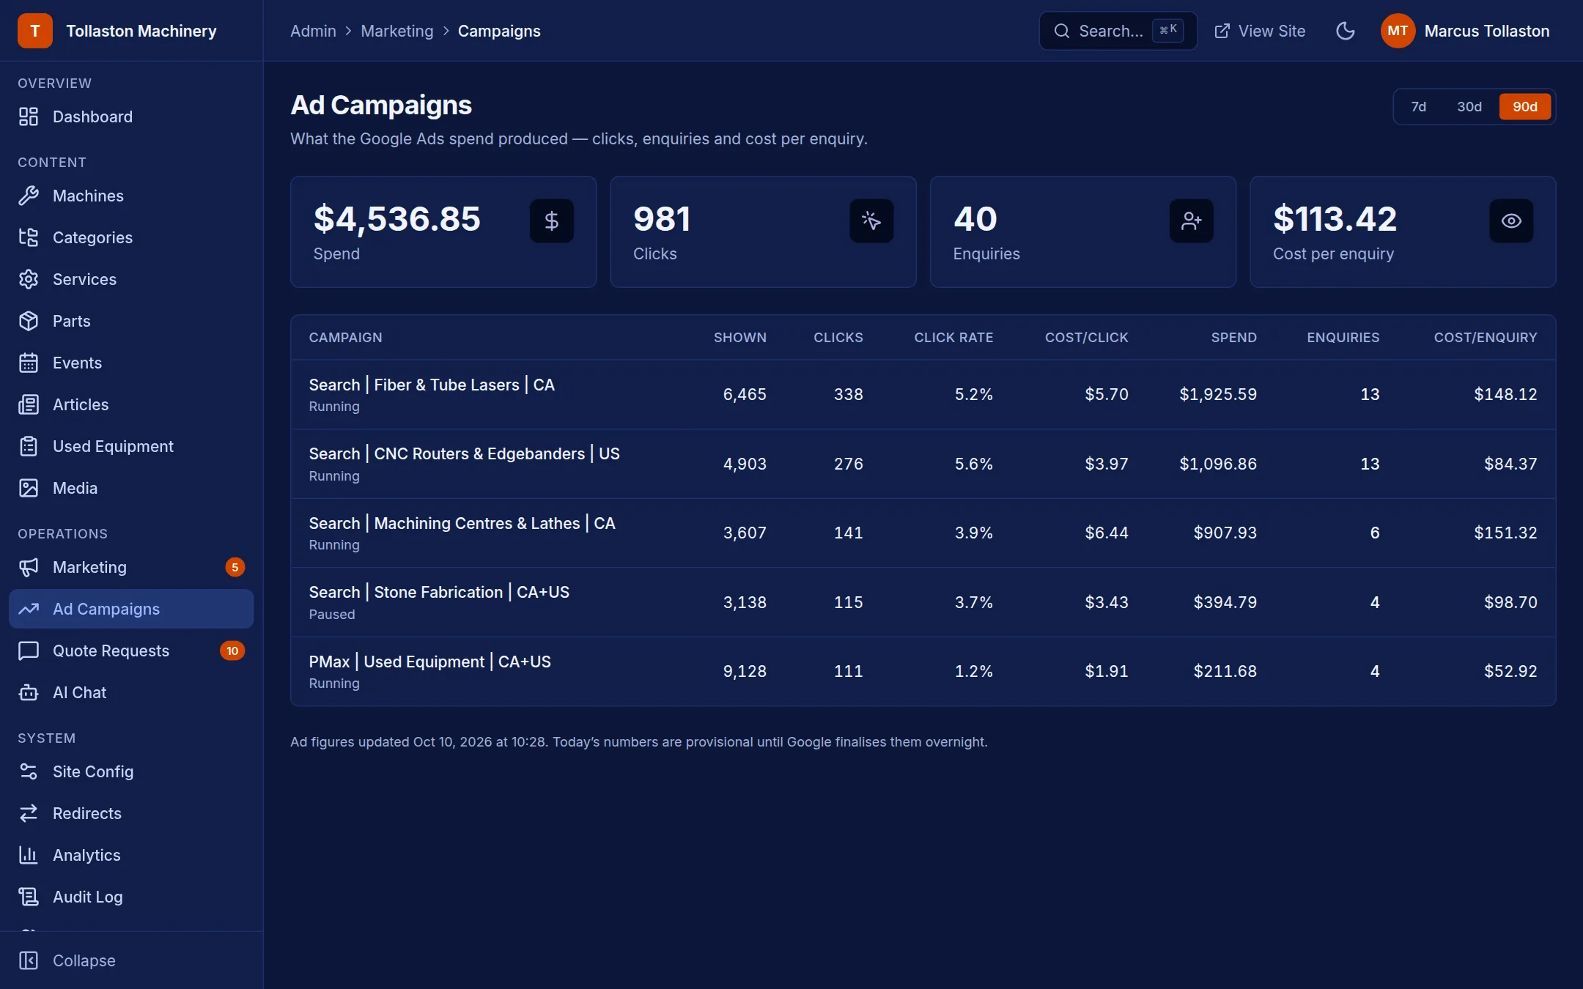Go to Marketing in the breadcrumb

[397, 31]
